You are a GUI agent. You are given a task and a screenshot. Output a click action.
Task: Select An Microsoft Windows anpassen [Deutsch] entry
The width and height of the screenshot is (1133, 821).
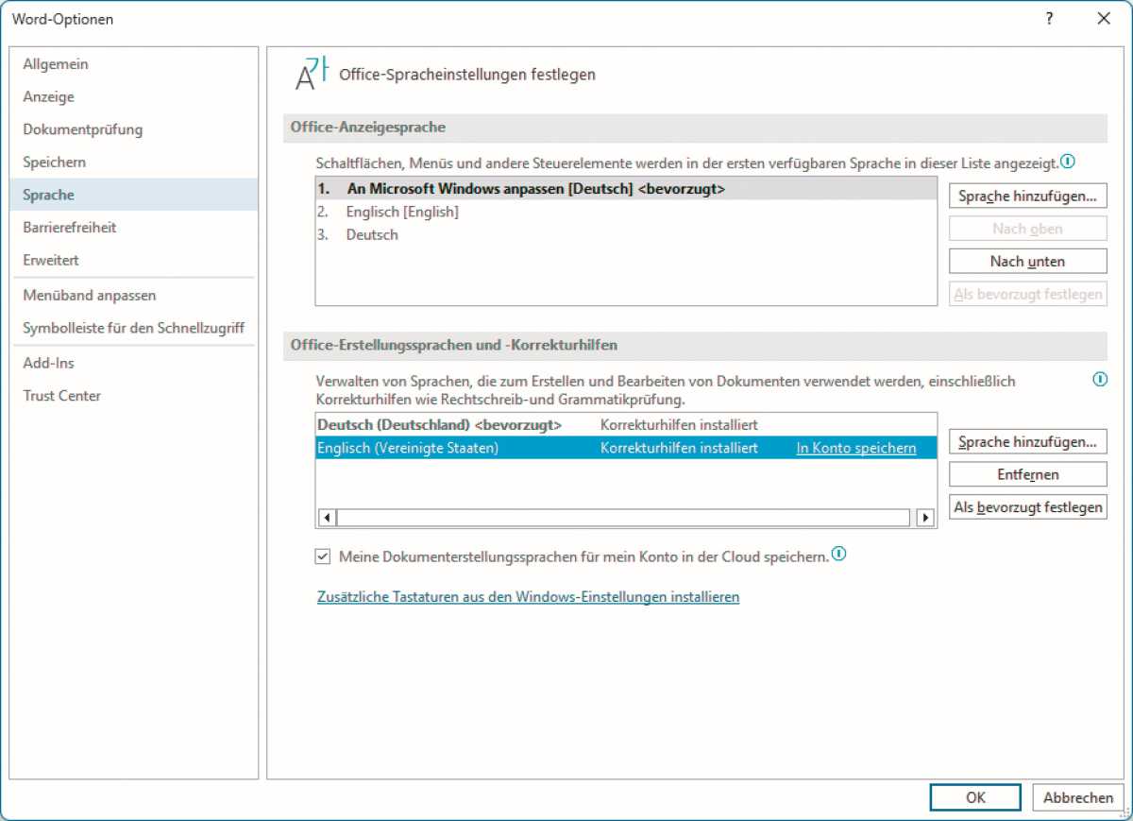point(626,189)
